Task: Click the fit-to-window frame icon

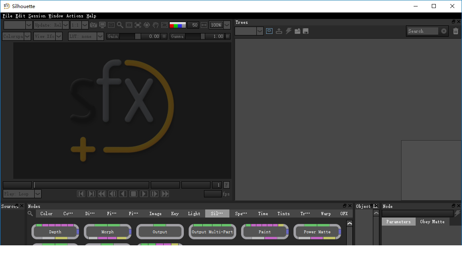Action: (138, 25)
